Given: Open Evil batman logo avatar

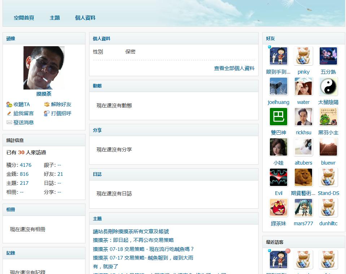Looking at the screenshot, I should click(279, 177).
